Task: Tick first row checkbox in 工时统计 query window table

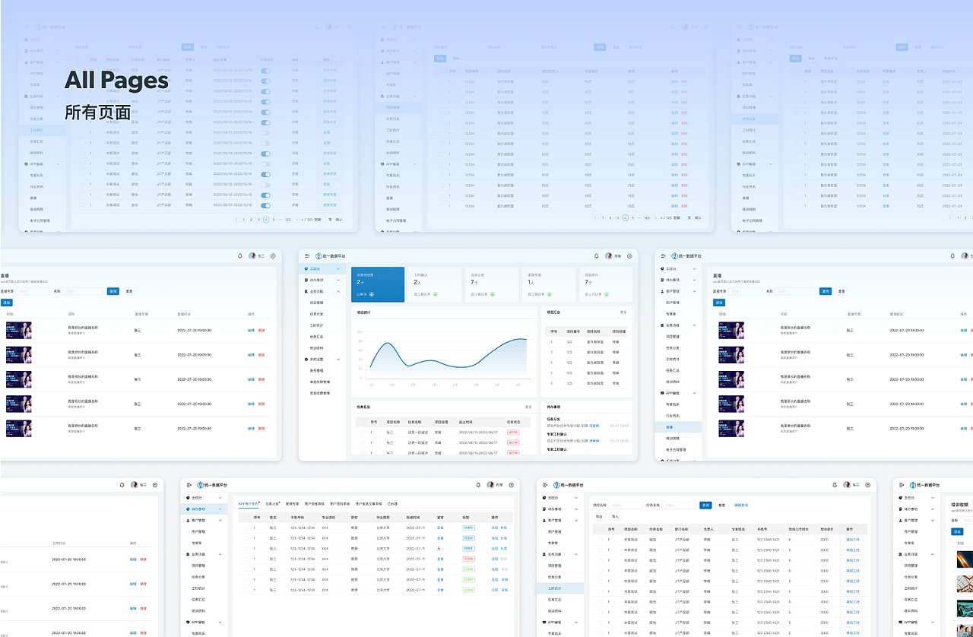Action: 600,540
